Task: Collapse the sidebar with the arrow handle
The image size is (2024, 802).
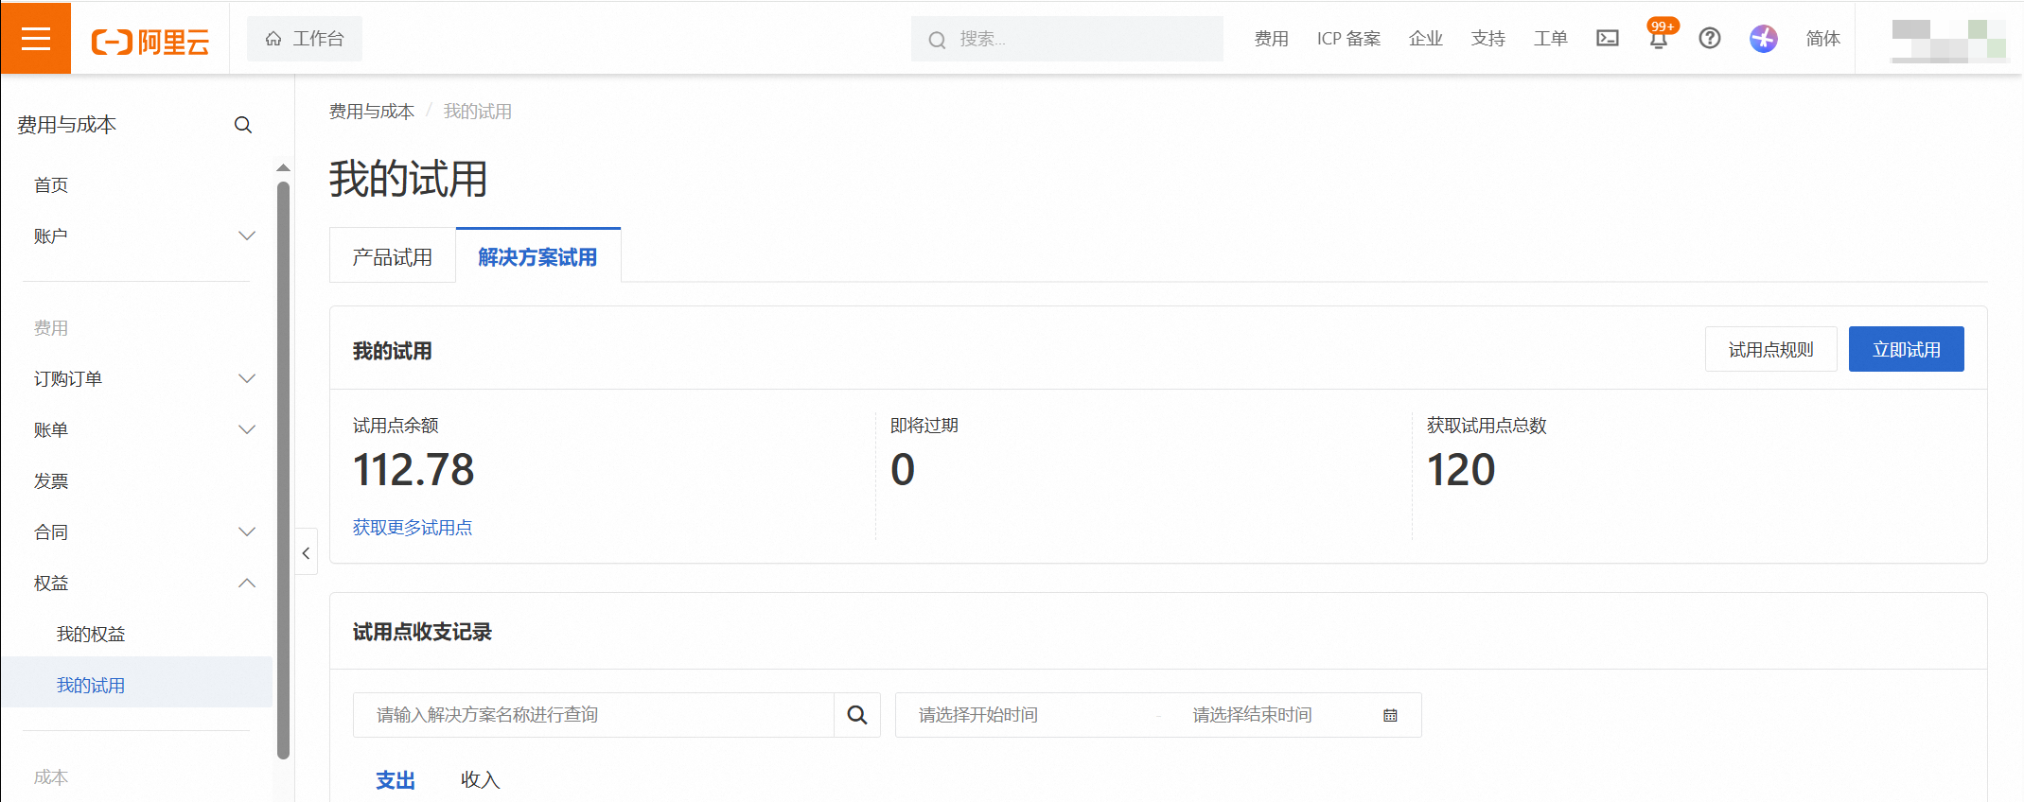Action: pyautogui.click(x=306, y=553)
